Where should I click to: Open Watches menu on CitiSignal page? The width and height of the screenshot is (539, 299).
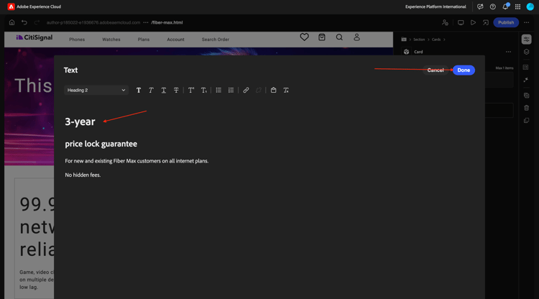[111, 40]
